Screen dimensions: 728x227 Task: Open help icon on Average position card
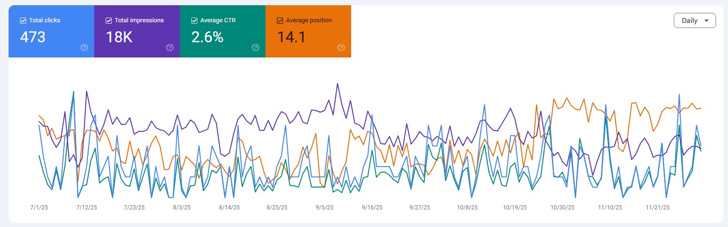(x=341, y=47)
